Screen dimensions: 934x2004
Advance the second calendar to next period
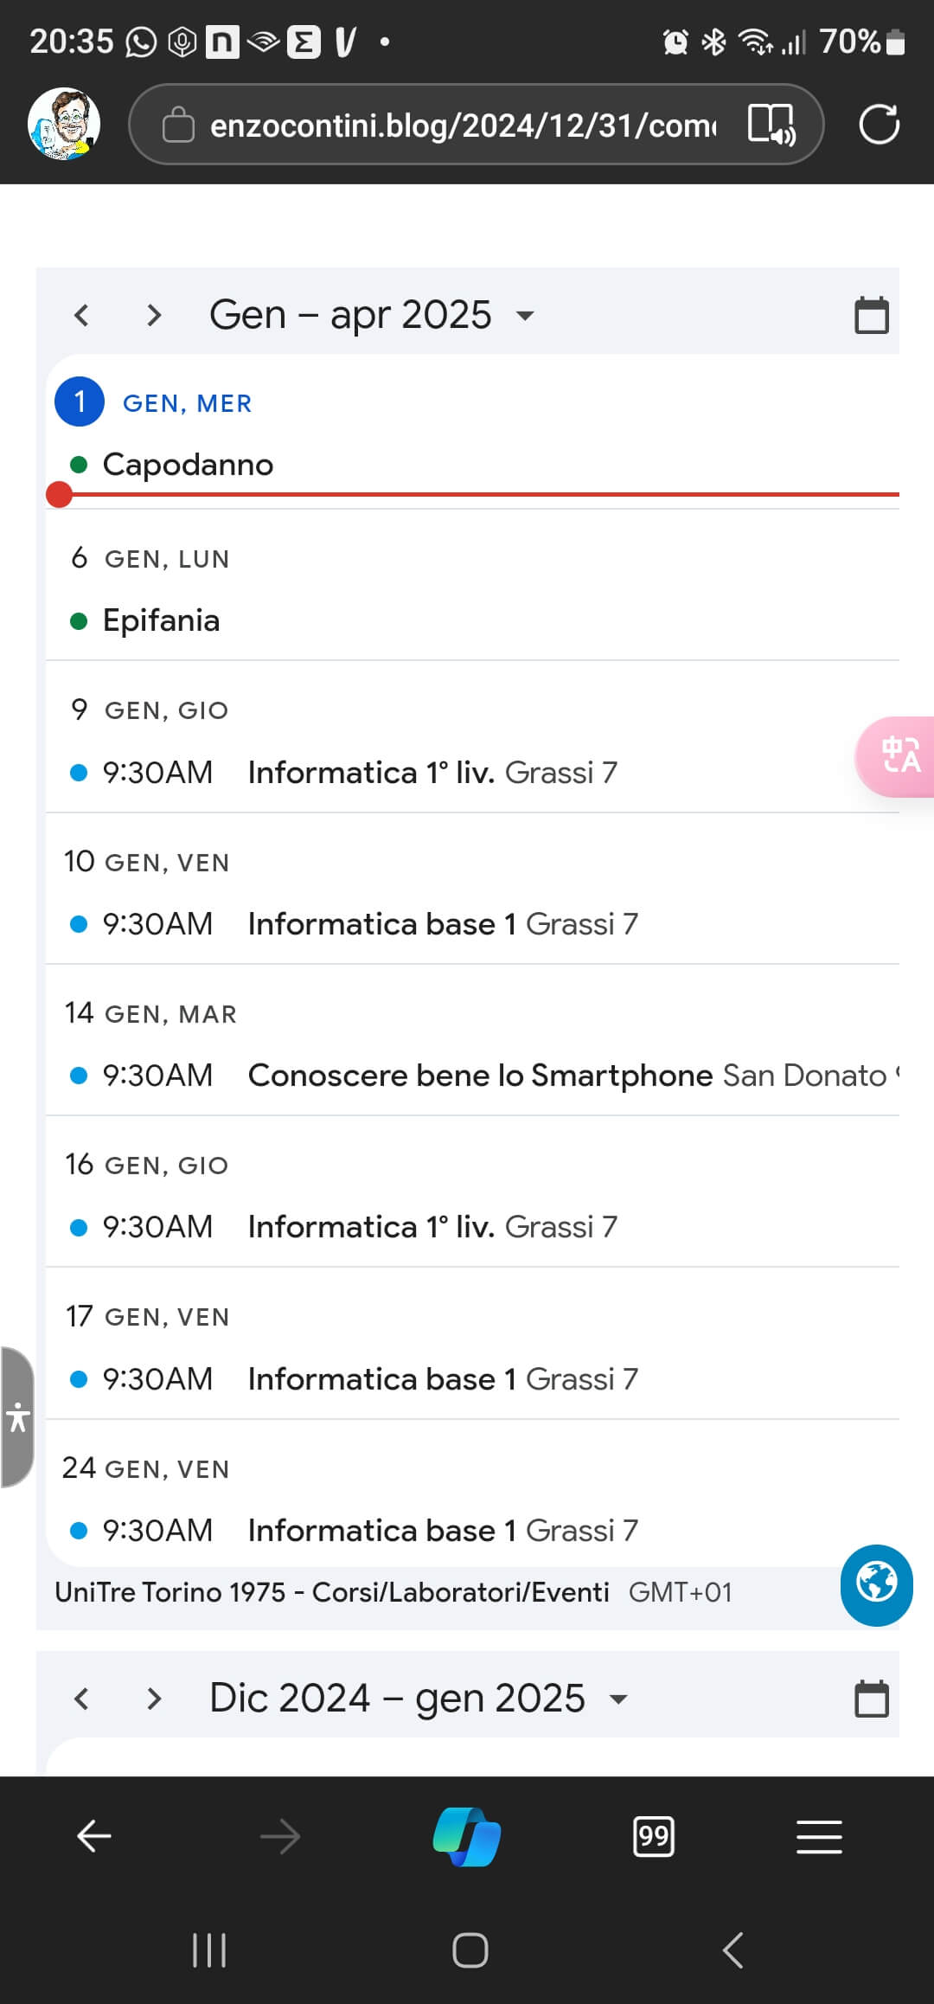click(x=154, y=1699)
